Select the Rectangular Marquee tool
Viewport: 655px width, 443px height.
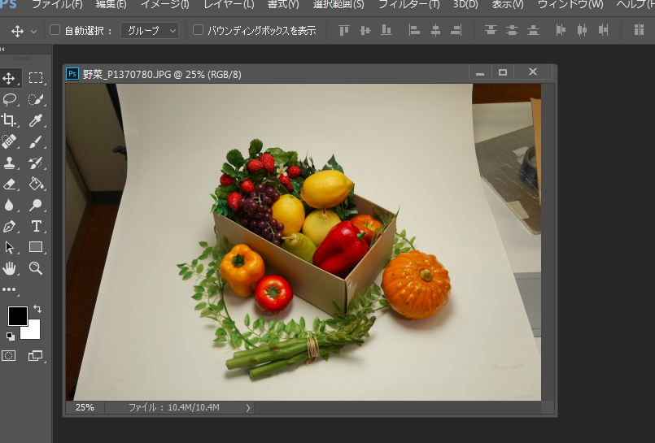[36, 78]
